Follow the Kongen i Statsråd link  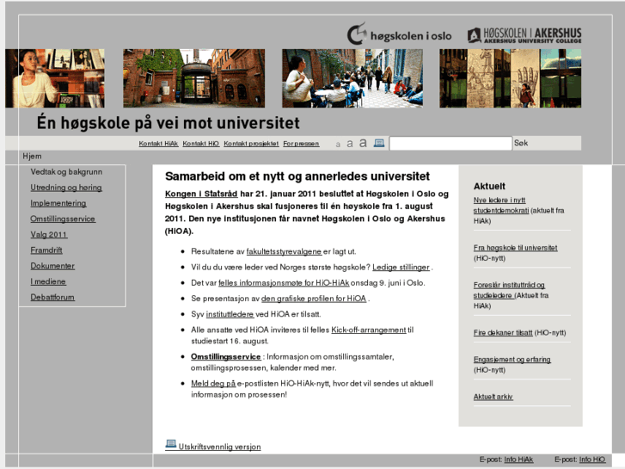pos(201,194)
